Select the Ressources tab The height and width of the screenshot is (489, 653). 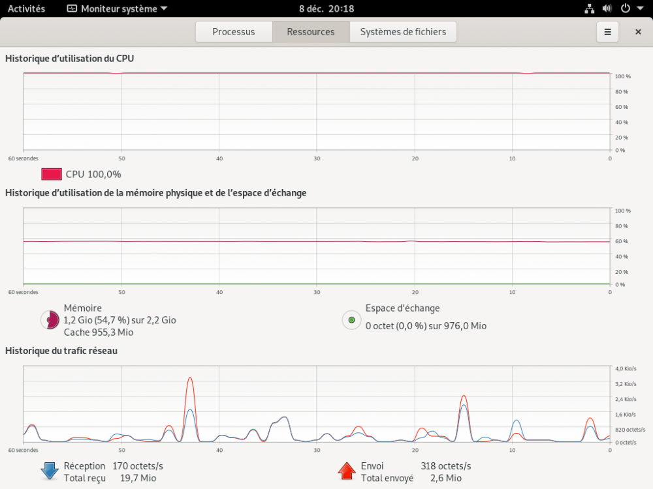pos(311,32)
